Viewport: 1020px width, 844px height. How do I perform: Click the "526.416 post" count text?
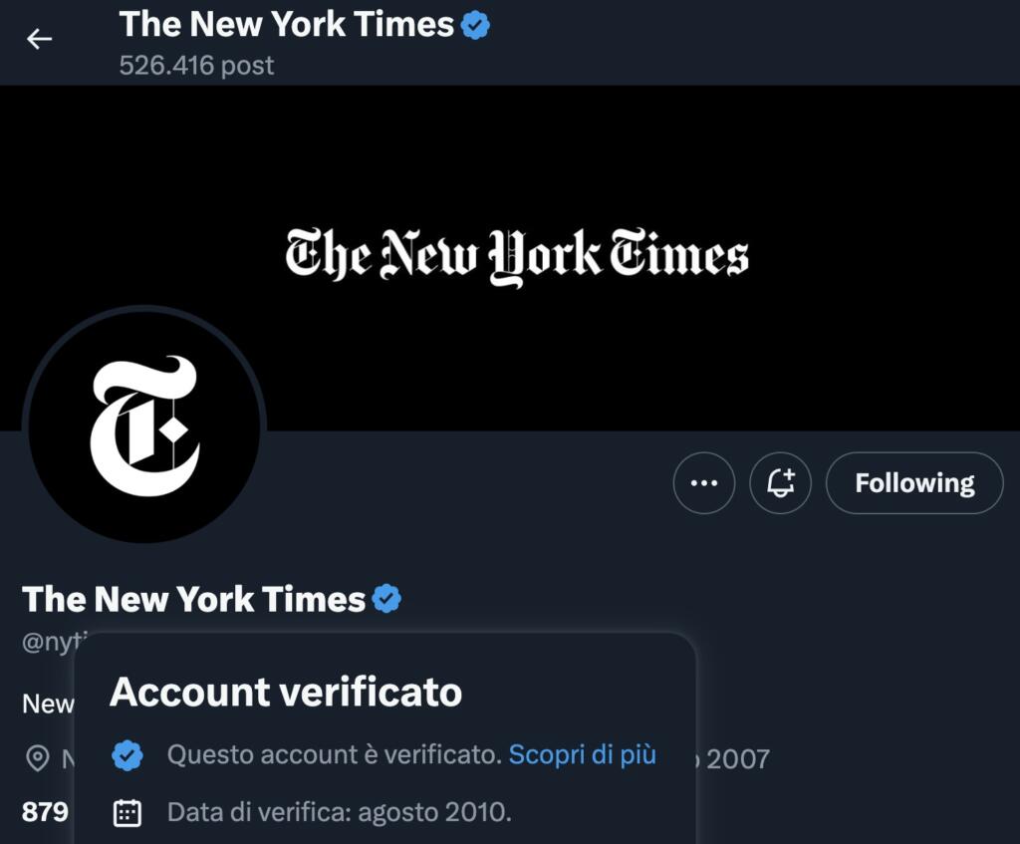(x=196, y=66)
